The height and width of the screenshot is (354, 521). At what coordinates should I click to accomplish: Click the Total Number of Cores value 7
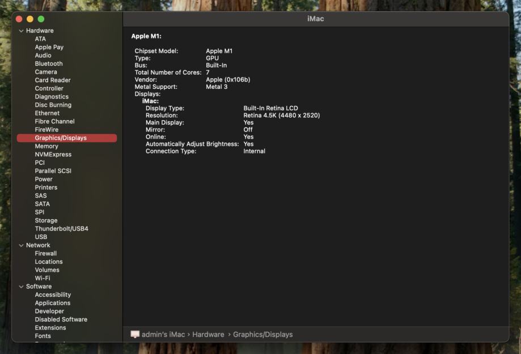pos(207,72)
